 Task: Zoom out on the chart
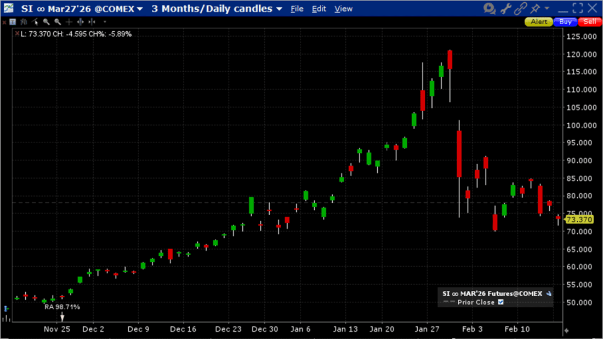tap(56, 21)
